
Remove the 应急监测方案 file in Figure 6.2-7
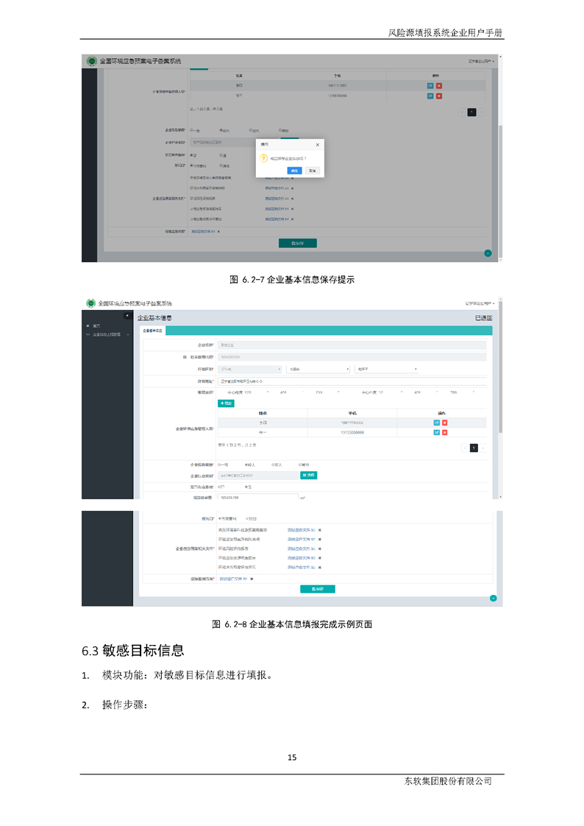(218, 231)
